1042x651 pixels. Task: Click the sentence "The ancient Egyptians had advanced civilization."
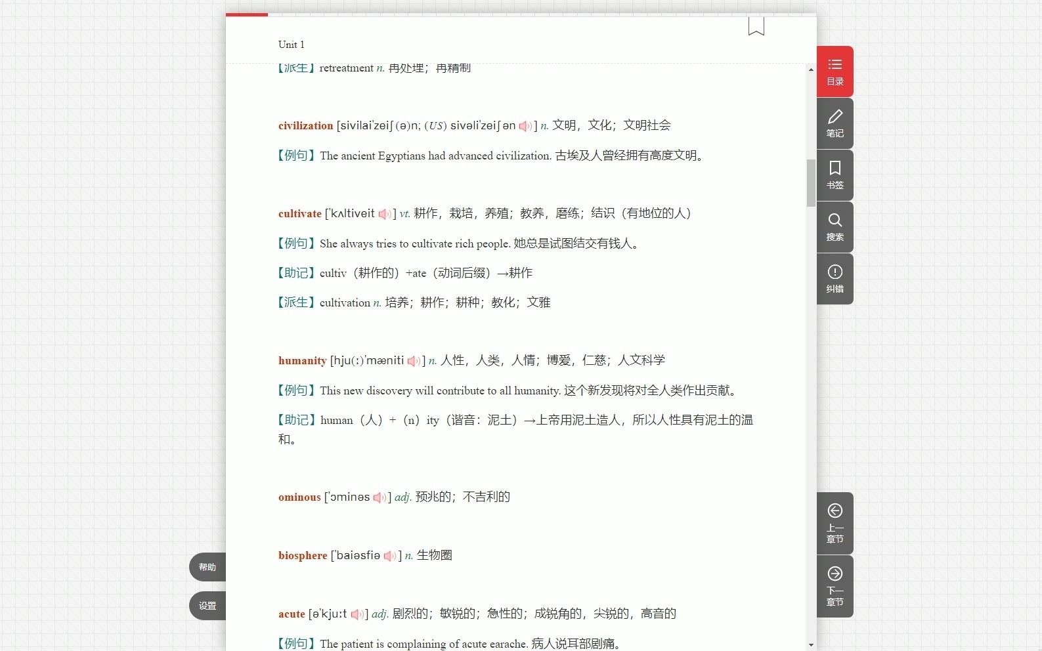[435, 156]
